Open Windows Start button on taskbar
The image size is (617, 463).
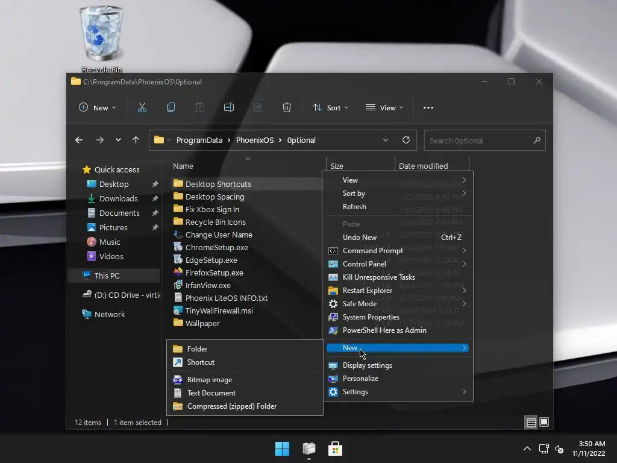[x=282, y=449]
